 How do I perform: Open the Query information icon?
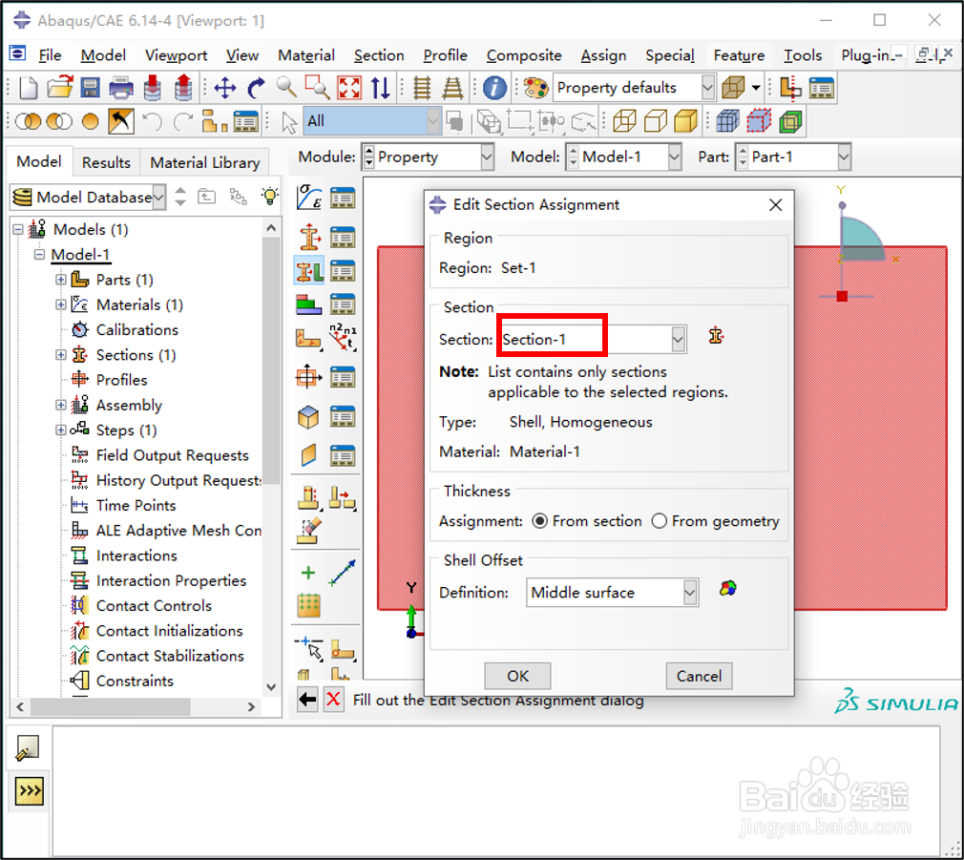[494, 88]
